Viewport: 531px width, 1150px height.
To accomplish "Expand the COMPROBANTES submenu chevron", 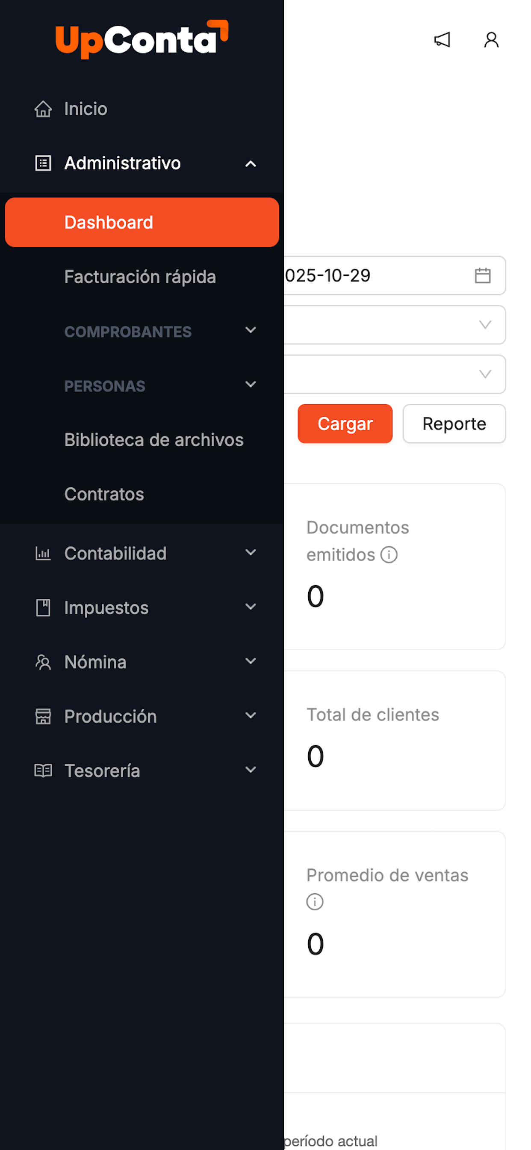I will [251, 330].
